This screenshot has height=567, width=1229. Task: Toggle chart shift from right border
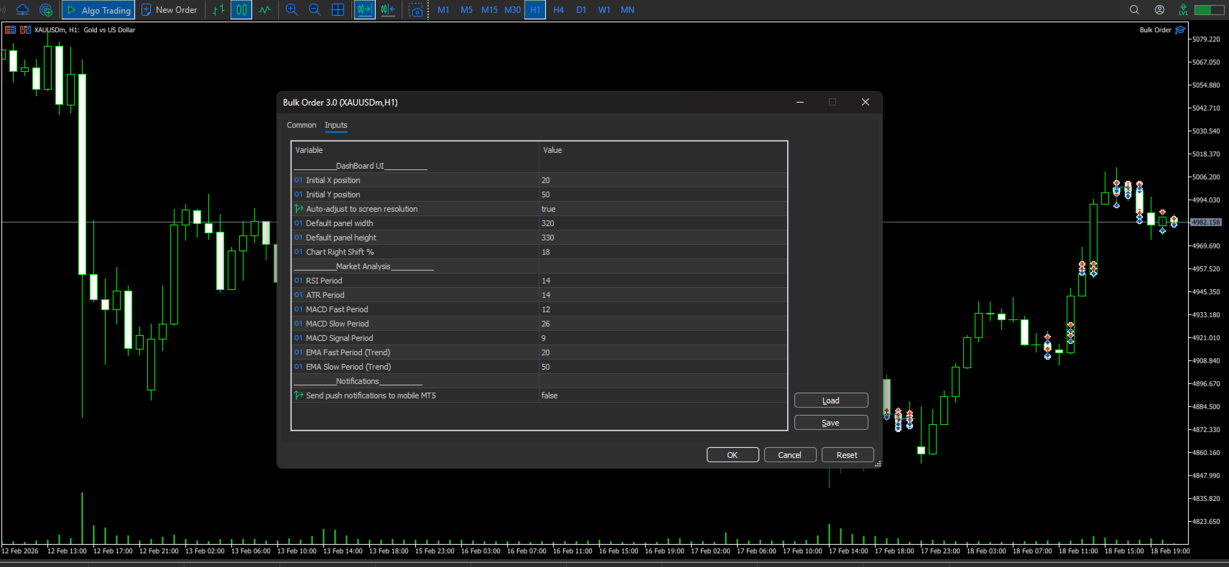pos(388,10)
